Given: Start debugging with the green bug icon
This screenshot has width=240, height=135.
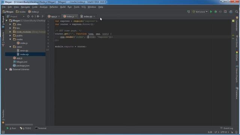Looking at the screenshot, I should pos(216,12).
